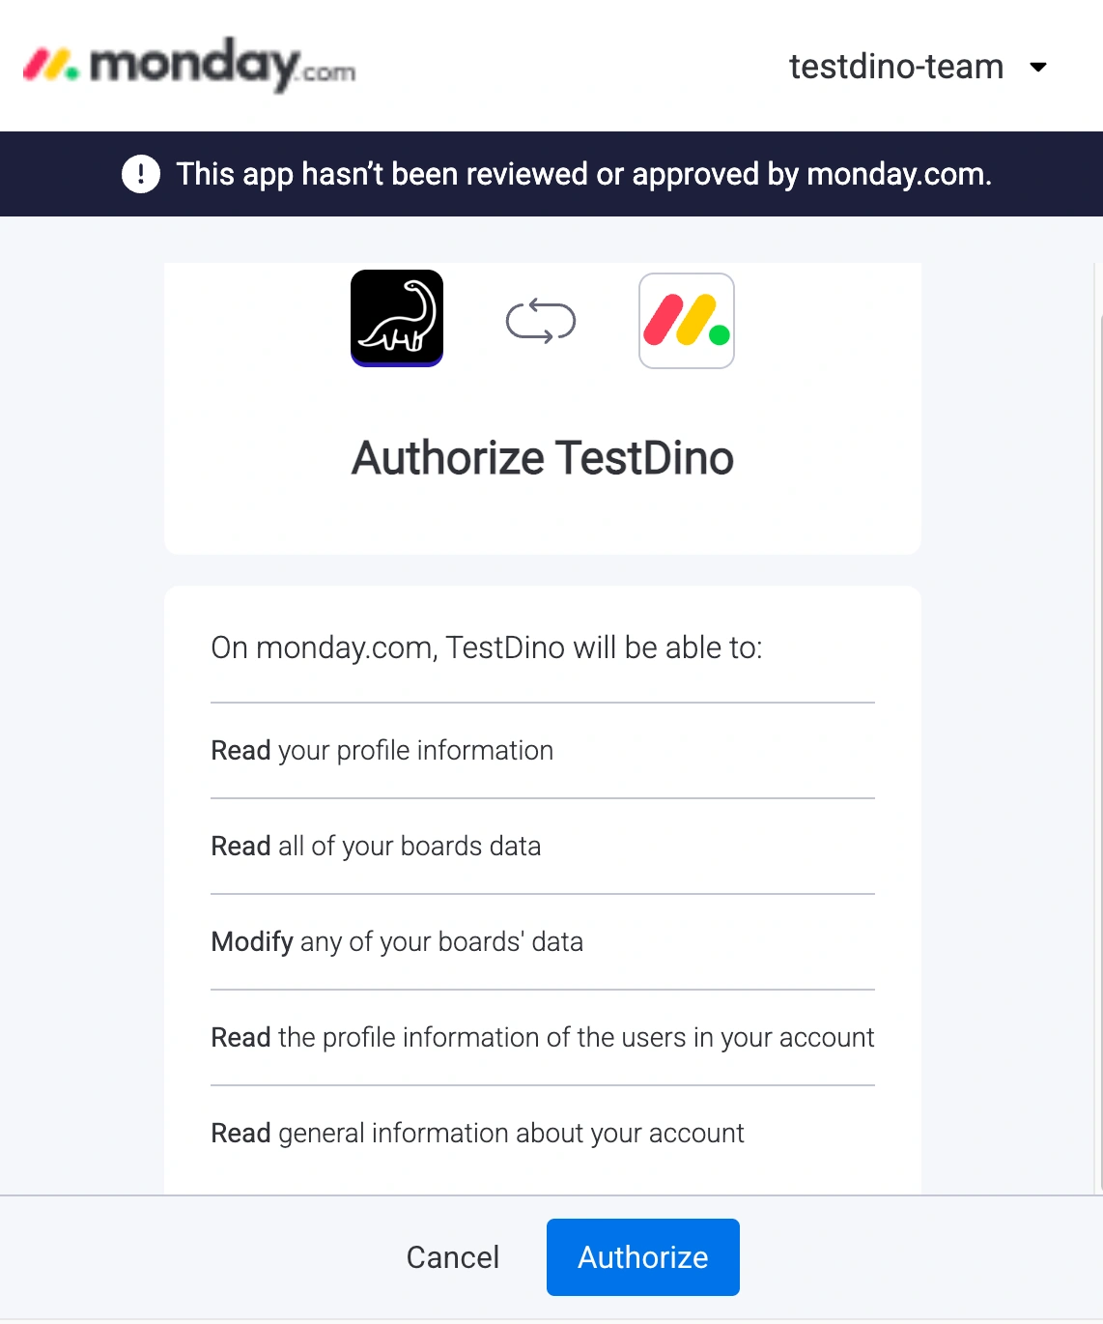Click the exclamation warning icon in the banner
The width and height of the screenshot is (1103, 1324).
point(141,174)
